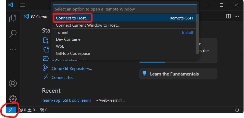This screenshot has height=118, width=244.
Task: Click Install next to Tunnel
Action: [x=187, y=33]
